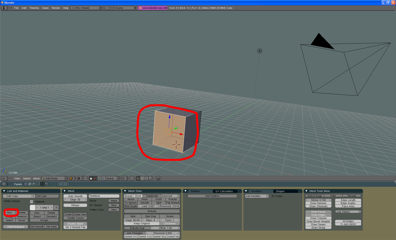Open the Script context panel icon
The image size is (396, 240).
(30, 184)
